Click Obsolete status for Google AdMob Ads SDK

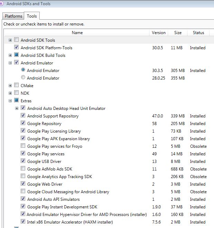click(x=198, y=169)
